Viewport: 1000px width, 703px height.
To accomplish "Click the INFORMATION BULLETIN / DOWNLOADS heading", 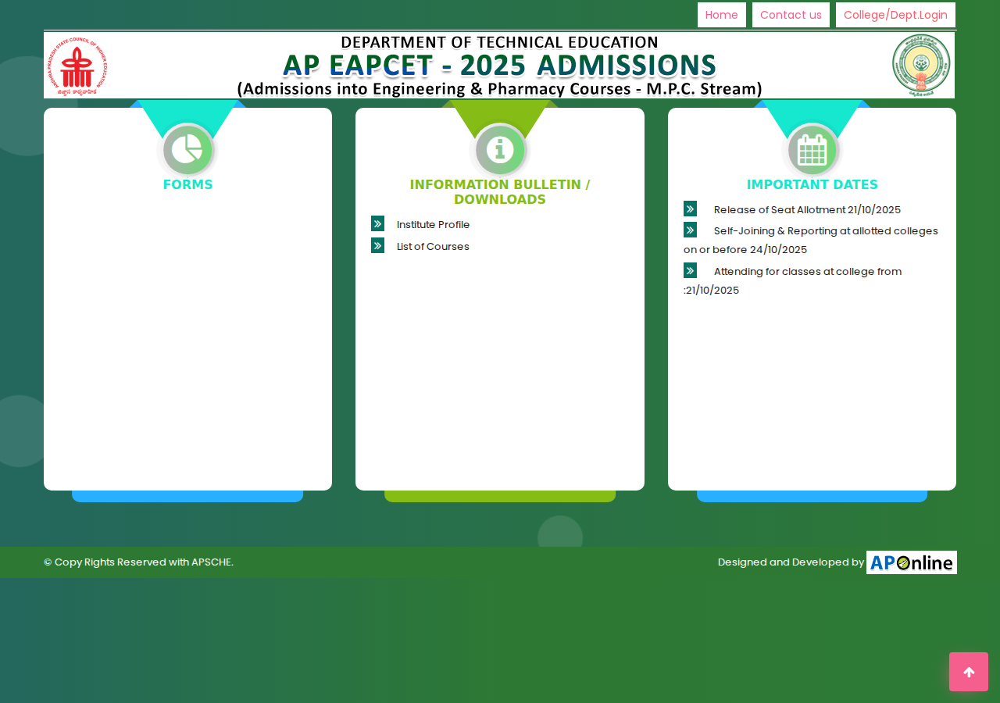I will [x=500, y=192].
